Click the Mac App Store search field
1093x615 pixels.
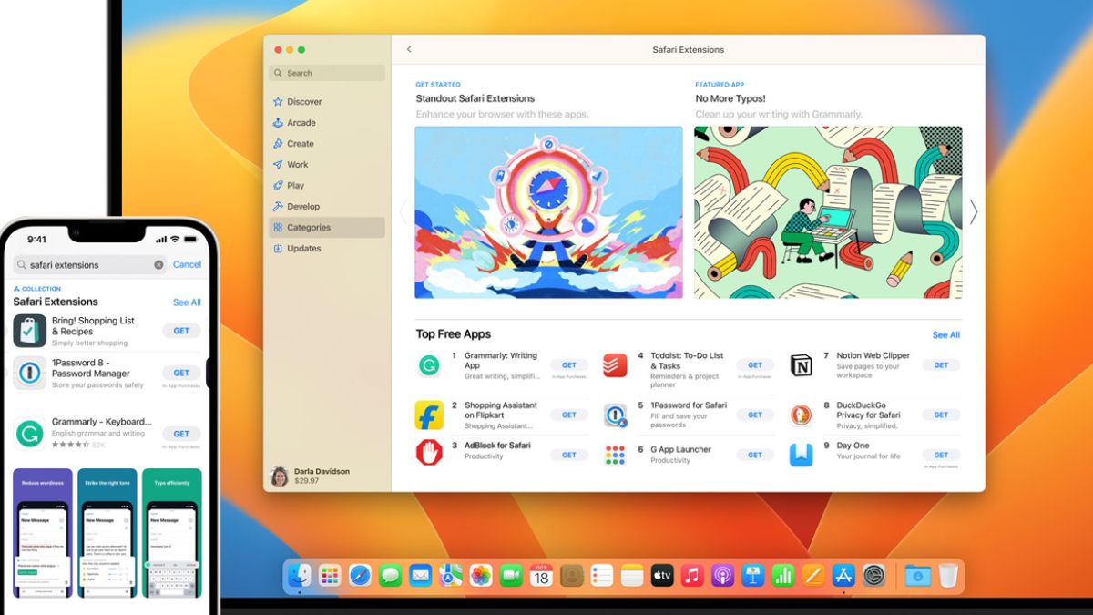tap(328, 73)
